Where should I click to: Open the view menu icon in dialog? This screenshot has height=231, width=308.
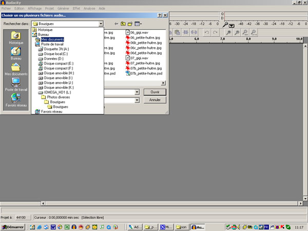point(138,24)
